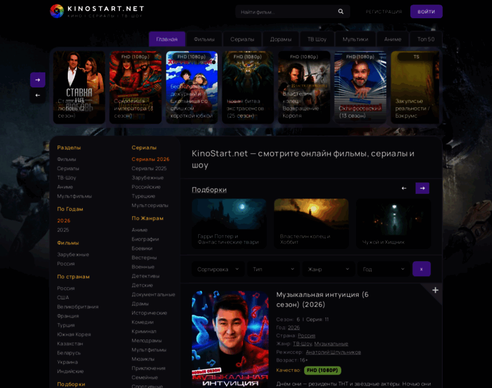Screen dimensions: 492x388
Task: Click the ТВ-Шоу genre link
Action: [x=302, y=344]
